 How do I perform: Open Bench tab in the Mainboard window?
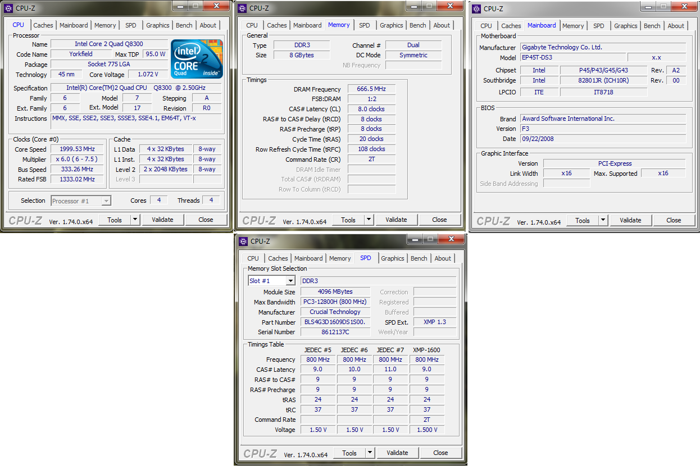click(x=652, y=26)
